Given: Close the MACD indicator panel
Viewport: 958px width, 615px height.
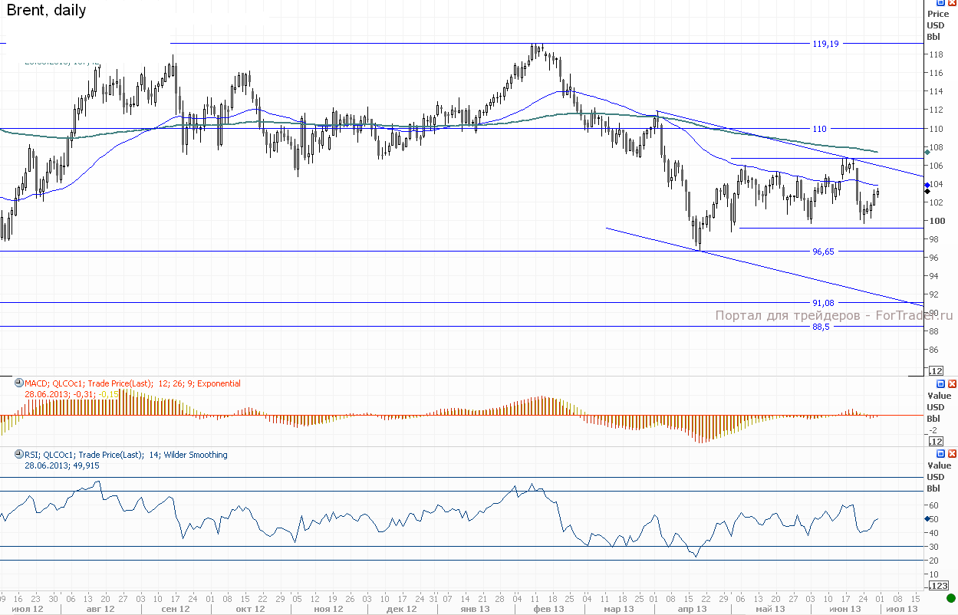Looking at the screenshot, I should tap(952, 383).
